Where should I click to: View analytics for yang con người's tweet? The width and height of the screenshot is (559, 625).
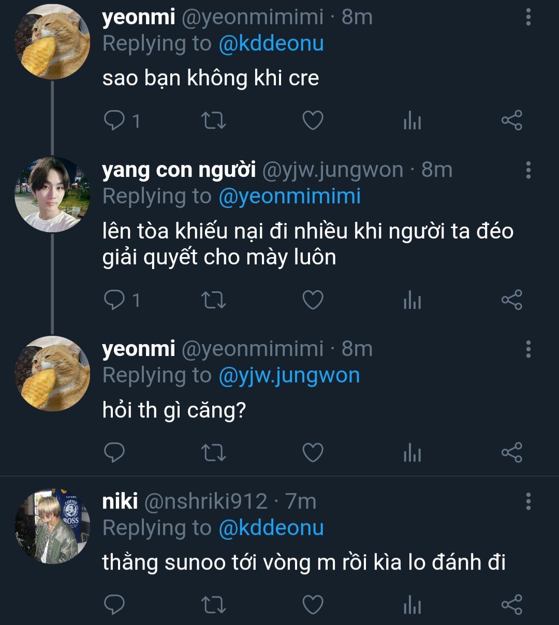[x=412, y=300]
